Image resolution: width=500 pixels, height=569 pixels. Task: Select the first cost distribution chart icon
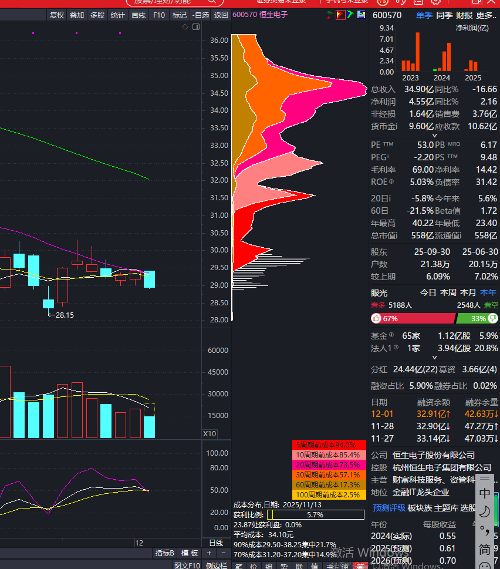click(x=330, y=15)
